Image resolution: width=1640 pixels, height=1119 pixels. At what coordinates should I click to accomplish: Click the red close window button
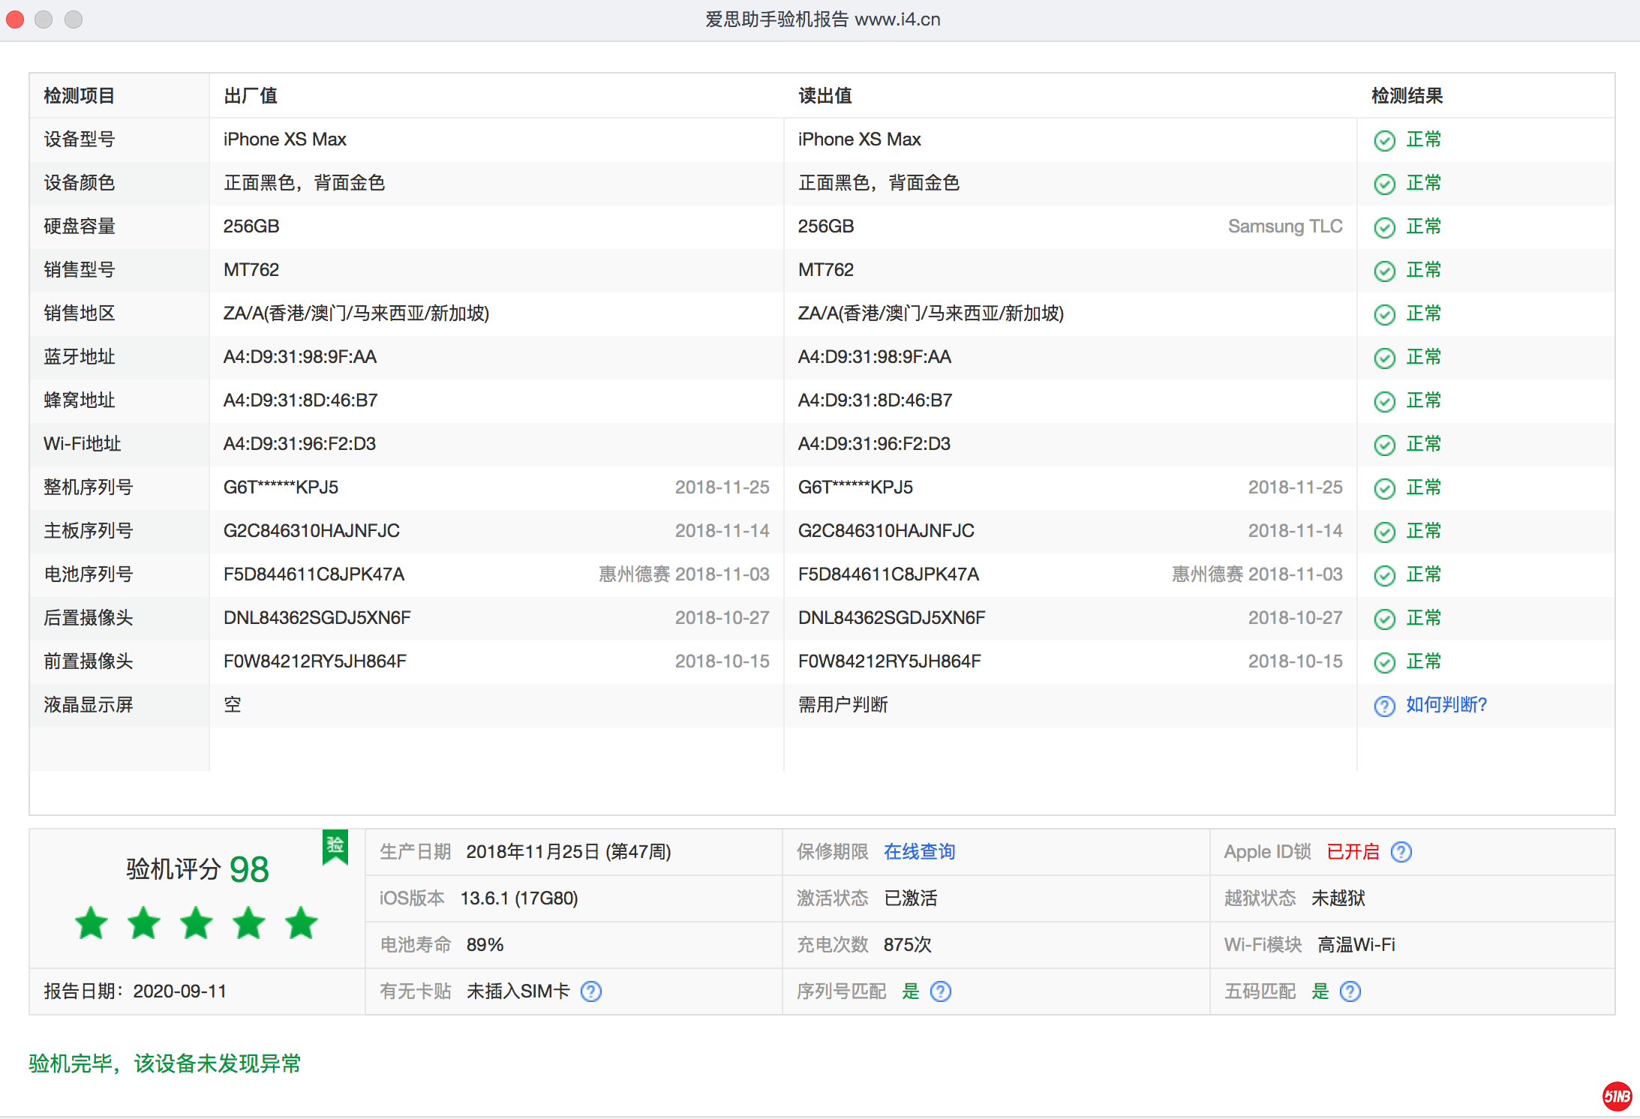pos(15,19)
